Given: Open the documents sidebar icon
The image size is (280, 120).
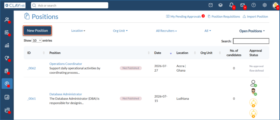Looking at the screenshot, I should click(x=7, y=71).
